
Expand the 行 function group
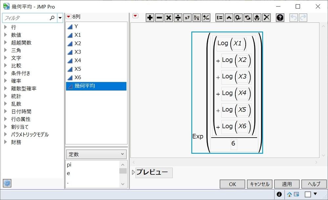tap(6, 27)
